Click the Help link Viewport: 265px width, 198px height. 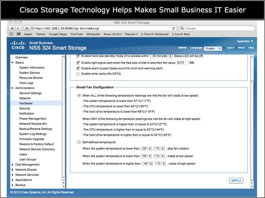point(251,48)
